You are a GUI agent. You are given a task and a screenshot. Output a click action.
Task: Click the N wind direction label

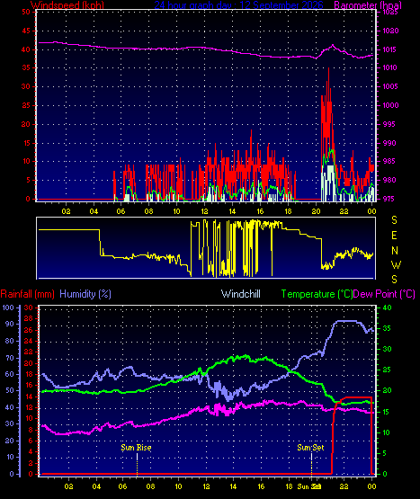pos(395,251)
